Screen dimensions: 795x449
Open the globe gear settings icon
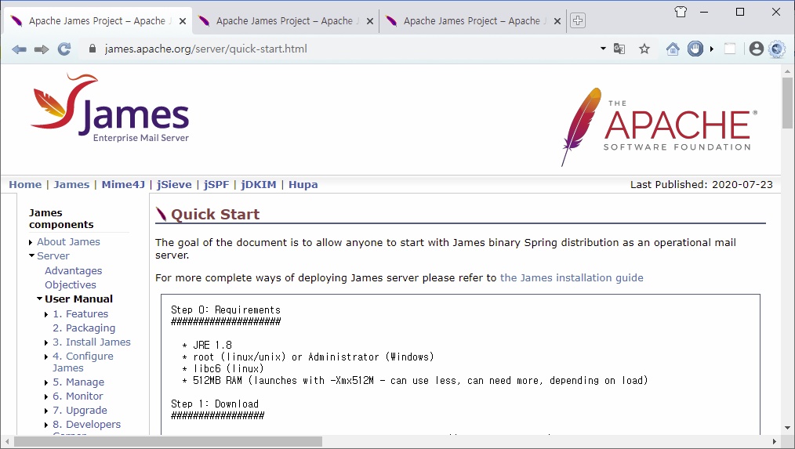coord(777,49)
